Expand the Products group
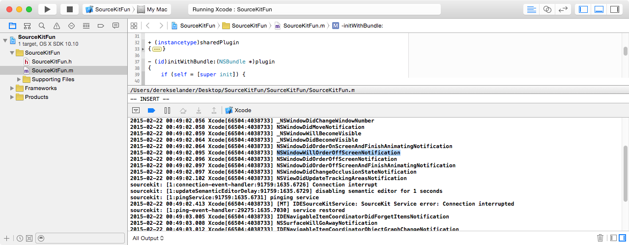This screenshot has width=629, height=245. (x=12, y=97)
